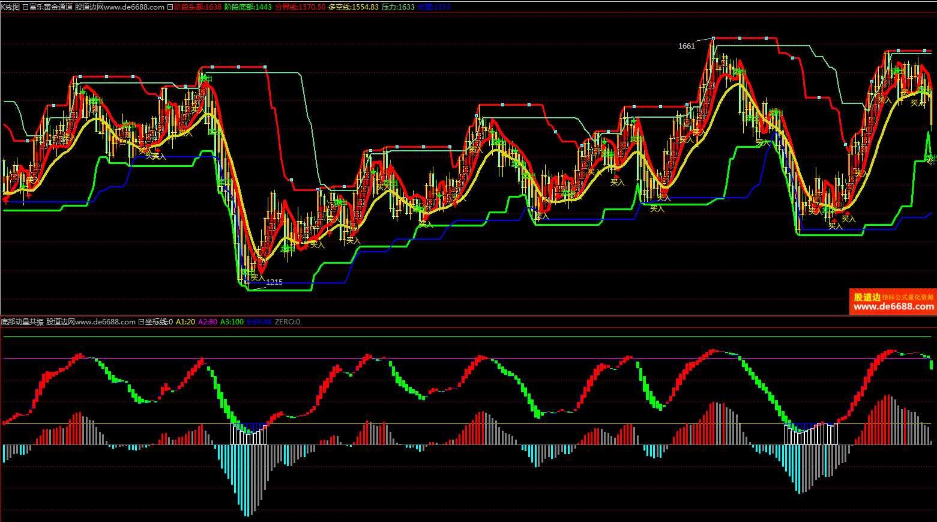
Task: Click the 底部动量共振 indicator title
Action: [x=22, y=322]
